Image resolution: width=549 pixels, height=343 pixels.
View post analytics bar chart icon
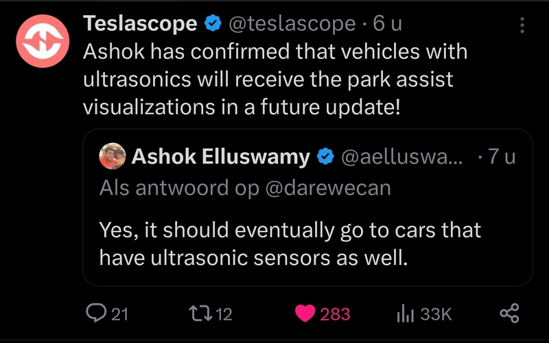pyautogui.click(x=405, y=313)
